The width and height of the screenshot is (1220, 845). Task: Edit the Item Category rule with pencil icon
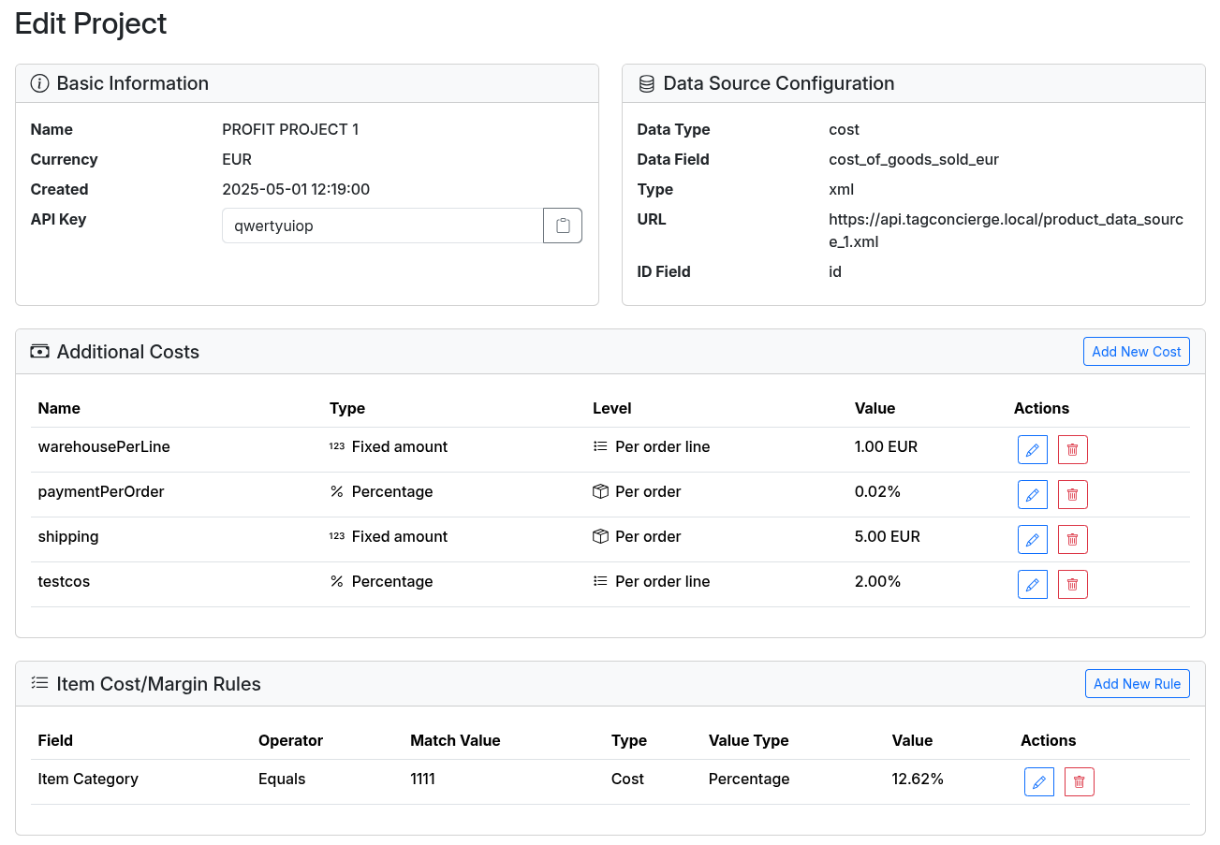pos(1038,781)
